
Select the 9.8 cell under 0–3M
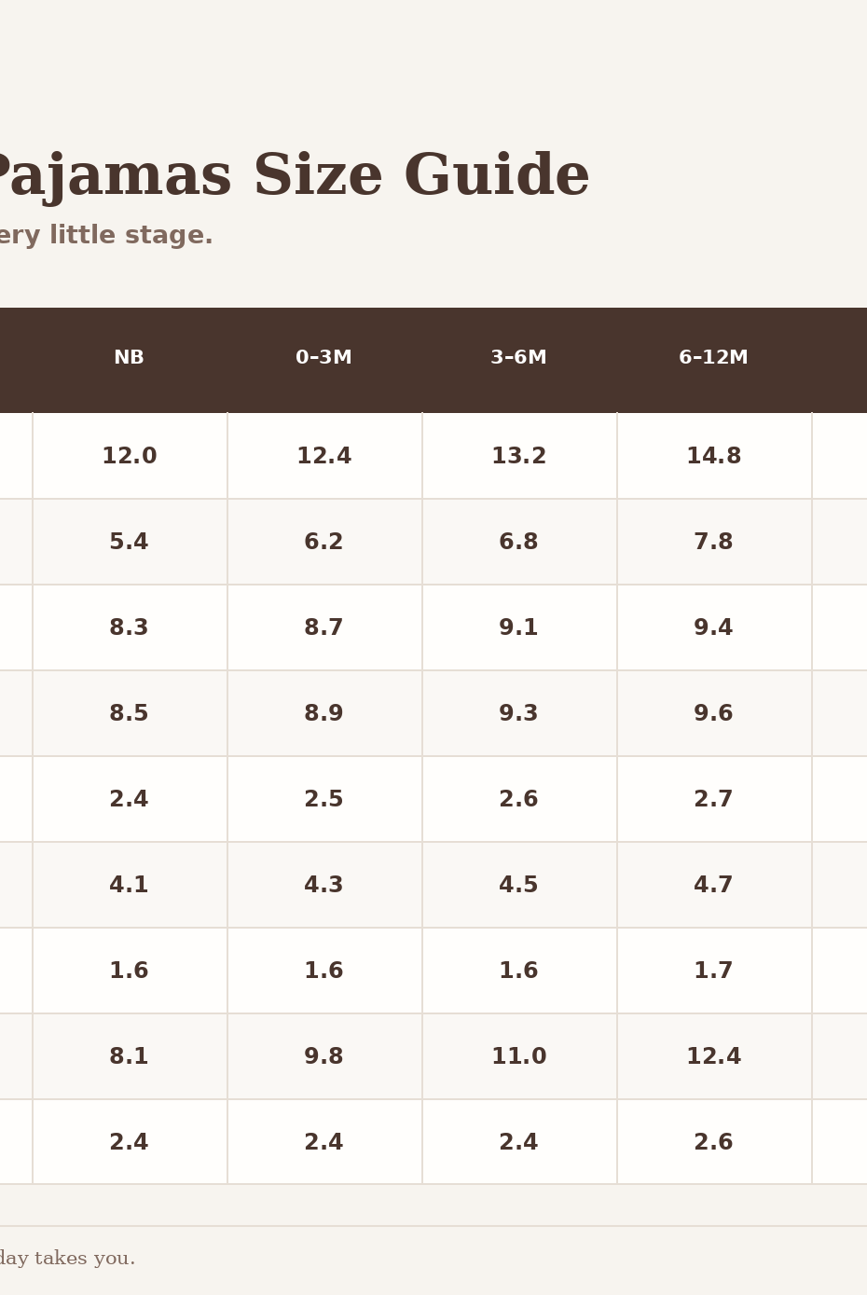(x=324, y=1056)
